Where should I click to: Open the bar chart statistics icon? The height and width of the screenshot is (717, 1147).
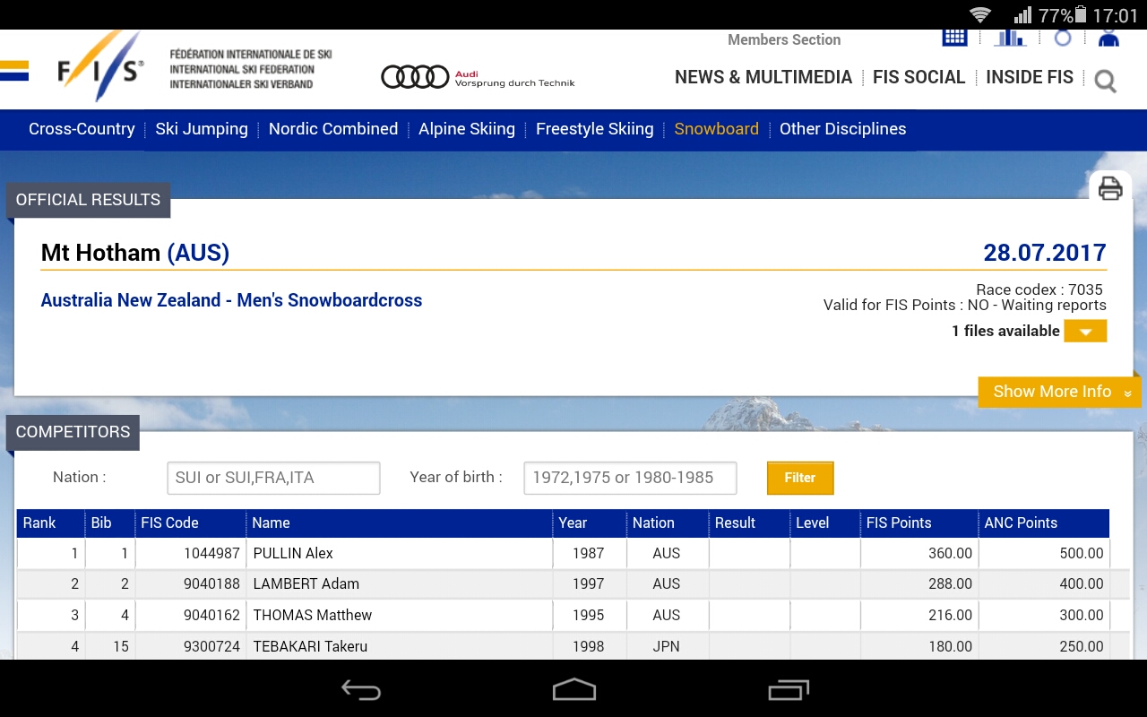point(1010,38)
